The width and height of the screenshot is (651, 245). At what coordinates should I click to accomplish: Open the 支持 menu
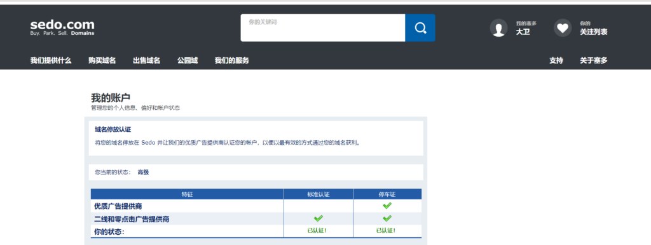(556, 60)
